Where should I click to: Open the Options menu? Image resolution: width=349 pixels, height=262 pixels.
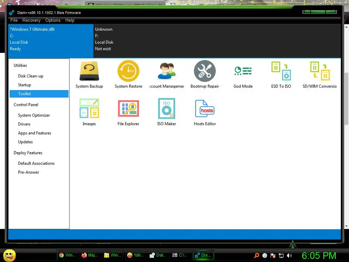pyautogui.click(x=53, y=20)
